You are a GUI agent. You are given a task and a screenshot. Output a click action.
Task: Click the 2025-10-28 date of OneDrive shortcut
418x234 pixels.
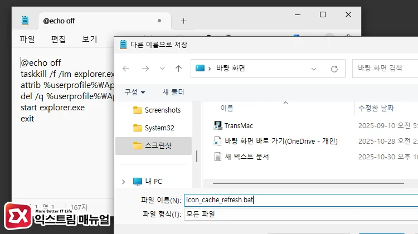pyautogui.click(x=388, y=141)
